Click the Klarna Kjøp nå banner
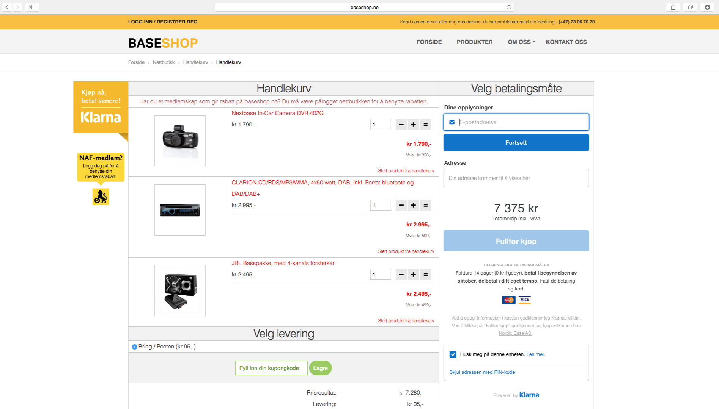719x409 pixels. [x=101, y=107]
